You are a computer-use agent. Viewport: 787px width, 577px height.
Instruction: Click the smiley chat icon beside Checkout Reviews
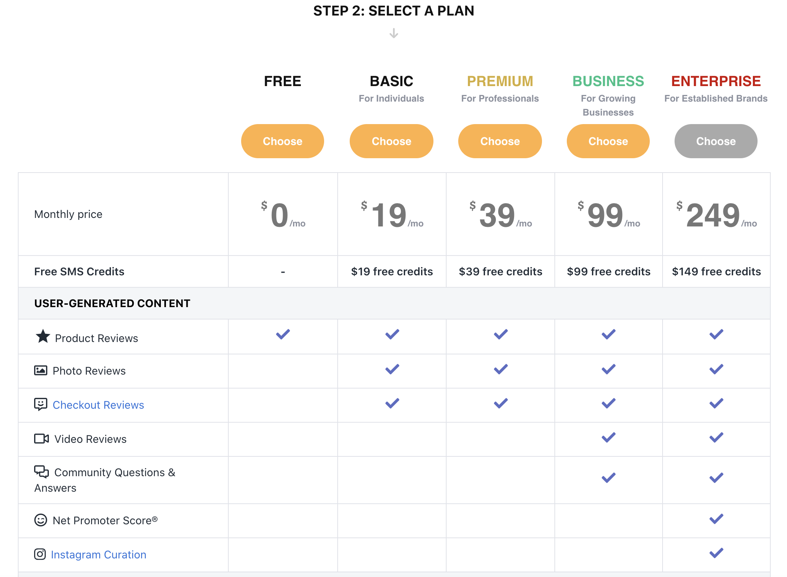click(x=41, y=404)
